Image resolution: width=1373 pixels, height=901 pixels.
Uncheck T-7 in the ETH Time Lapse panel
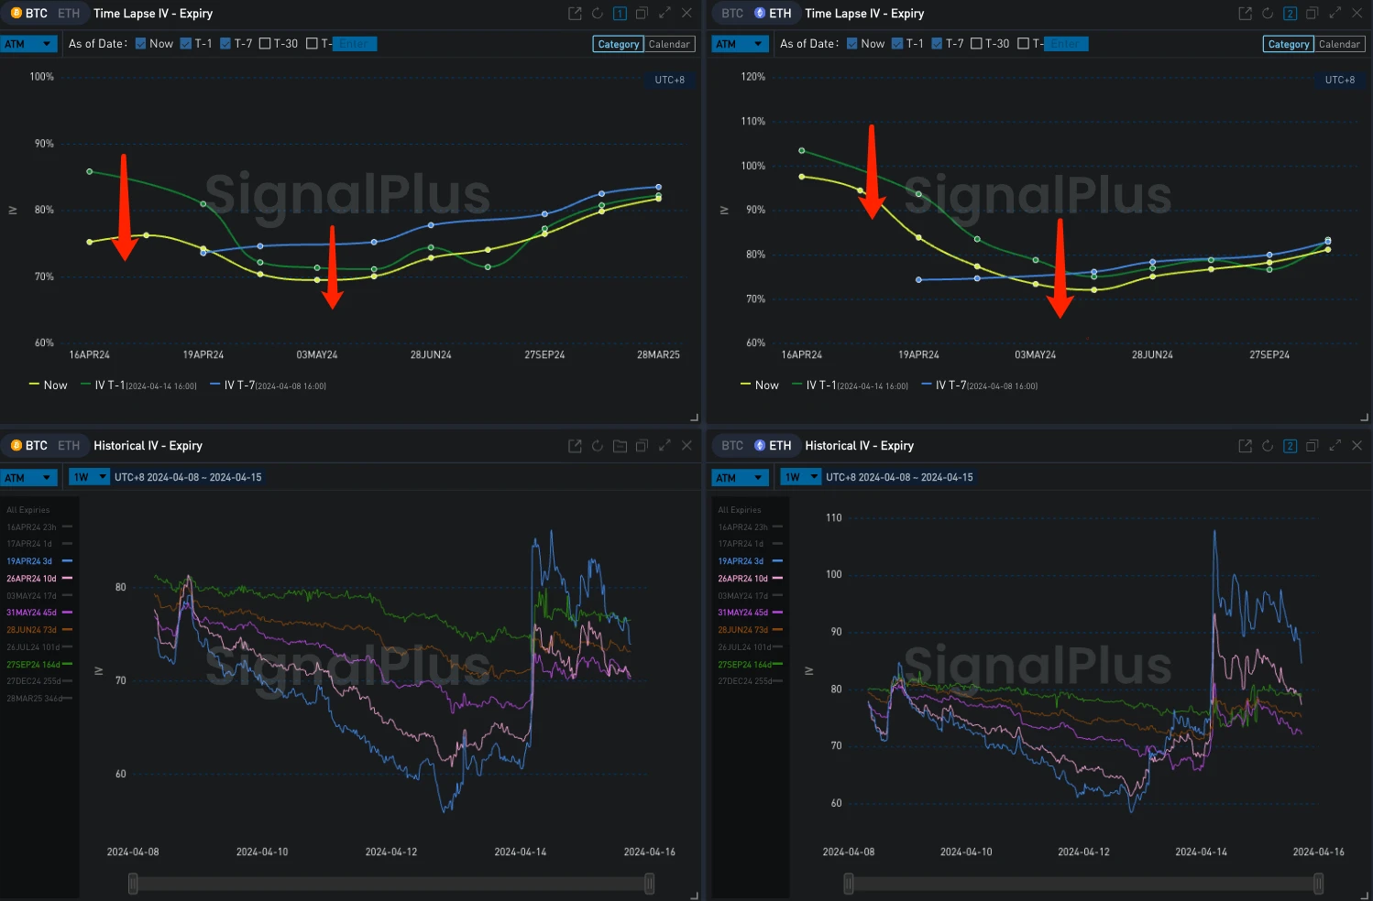point(937,44)
